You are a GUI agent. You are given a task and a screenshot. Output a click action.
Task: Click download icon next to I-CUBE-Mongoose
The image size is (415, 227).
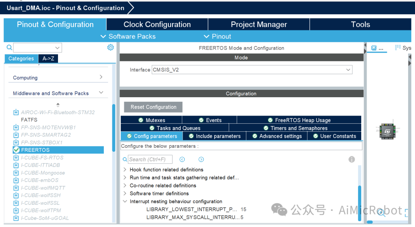tap(16, 172)
